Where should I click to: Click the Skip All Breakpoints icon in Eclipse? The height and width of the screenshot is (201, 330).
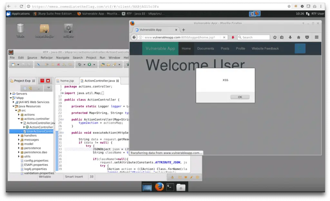39,64
